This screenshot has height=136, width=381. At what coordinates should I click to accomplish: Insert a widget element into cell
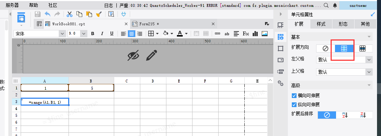[x=218, y=34]
